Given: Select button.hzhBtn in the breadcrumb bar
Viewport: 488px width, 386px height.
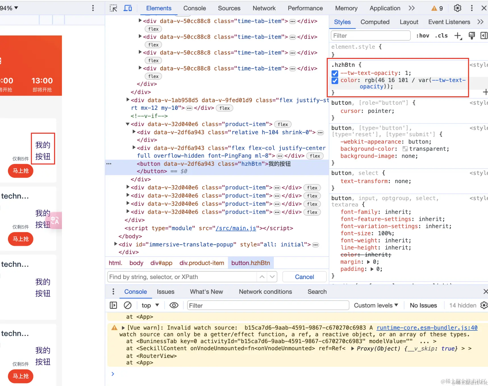Looking at the screenshot, I should (250, 263).
